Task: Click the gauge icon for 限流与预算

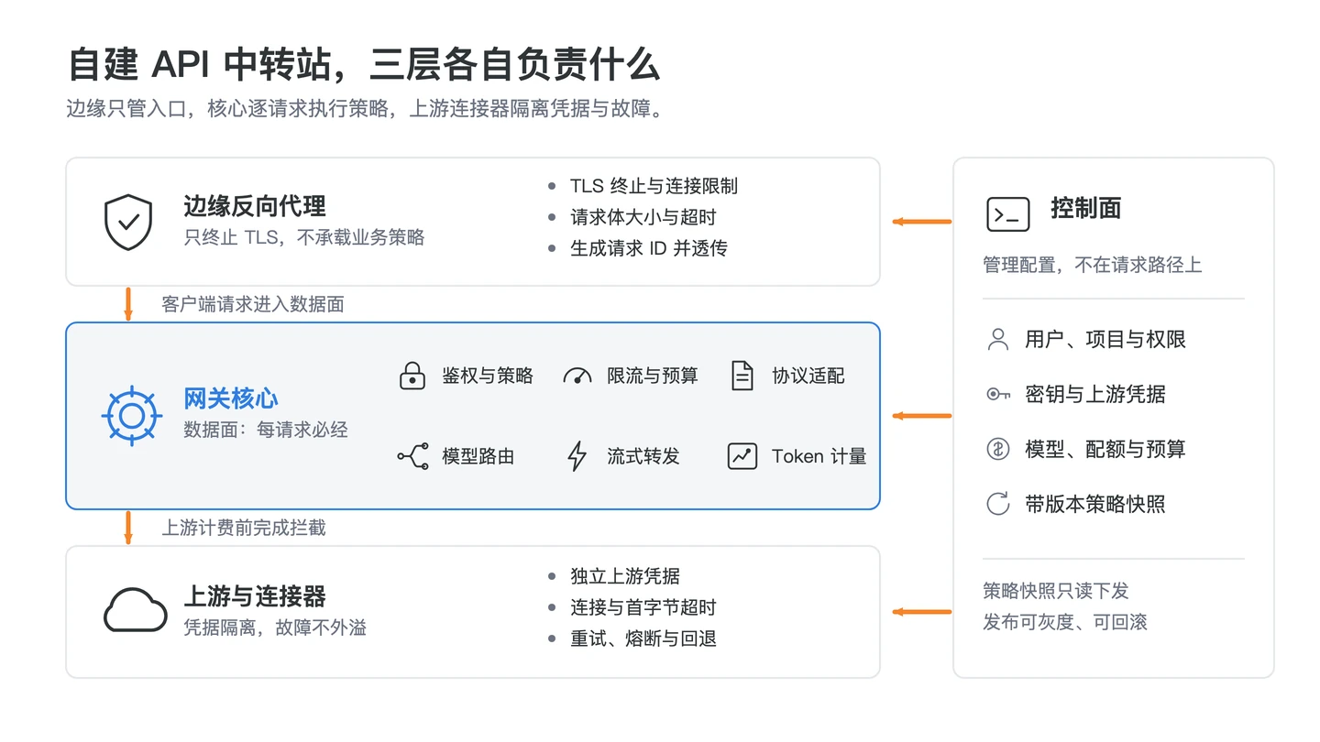Action: click(577, 376)
